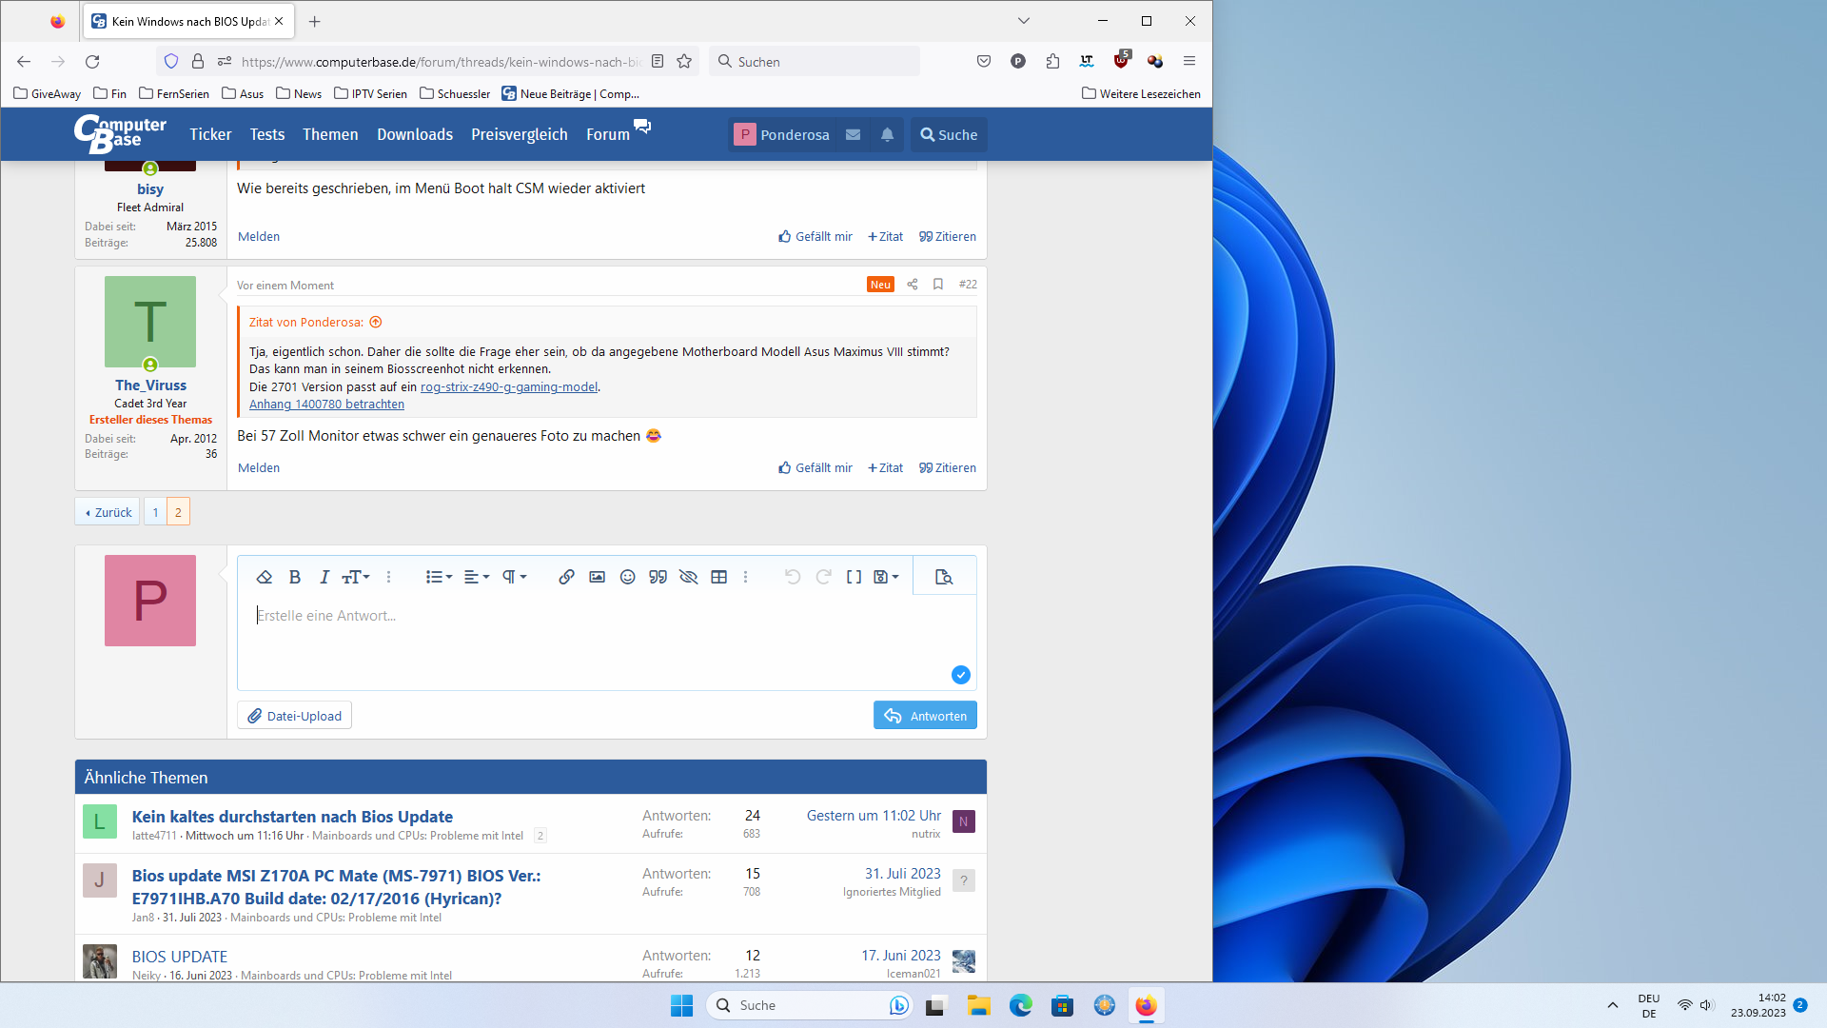Insert spoiler with crossed-eye icon
1827x1028 pixels.
pyautogui.click(x=688, y=577)
